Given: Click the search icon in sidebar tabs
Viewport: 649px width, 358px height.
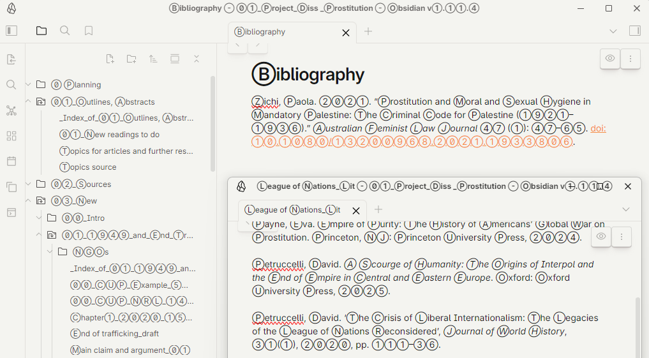Looking at the screenshot, I should pos(64,31).
